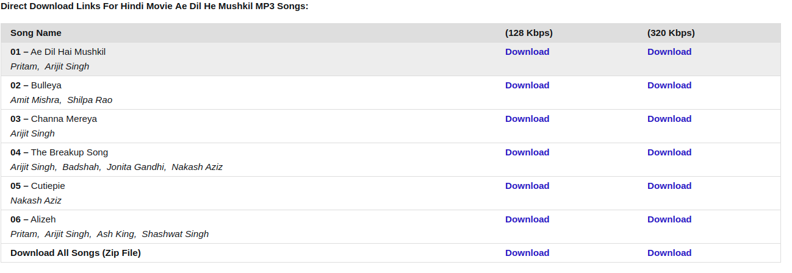Select the Download All Songs (Zip File) label
792x273 pixels.
[76, 253]
